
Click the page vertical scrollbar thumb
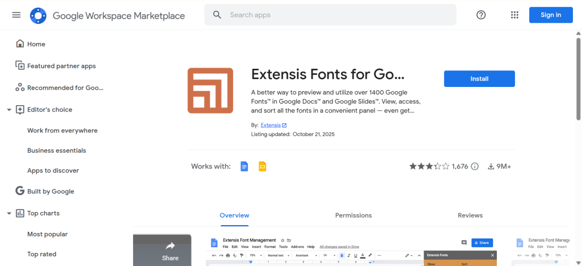(578, 78)
